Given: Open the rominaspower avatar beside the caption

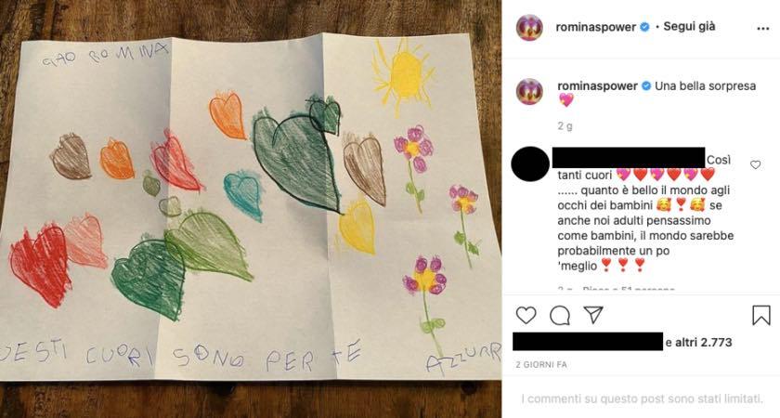Looking at the screenshot, I should [529, 91].
